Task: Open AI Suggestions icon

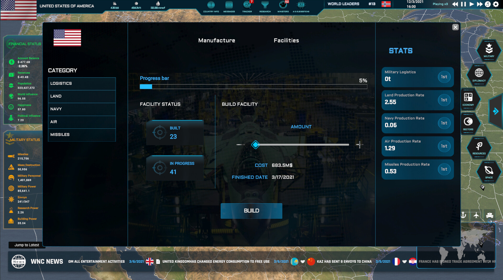Action: tap(301, 5)
